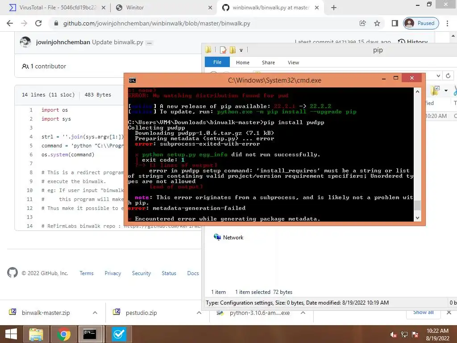Open Explorer View ribbon tab

[293, 63]
